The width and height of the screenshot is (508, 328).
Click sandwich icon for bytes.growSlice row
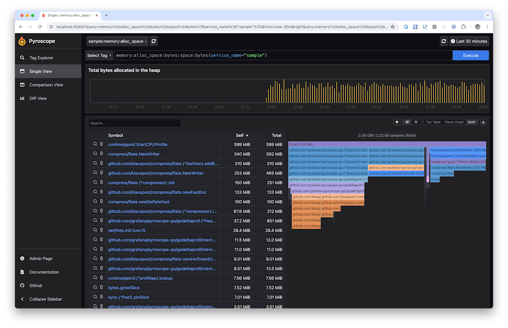click(x=102, y=287)
